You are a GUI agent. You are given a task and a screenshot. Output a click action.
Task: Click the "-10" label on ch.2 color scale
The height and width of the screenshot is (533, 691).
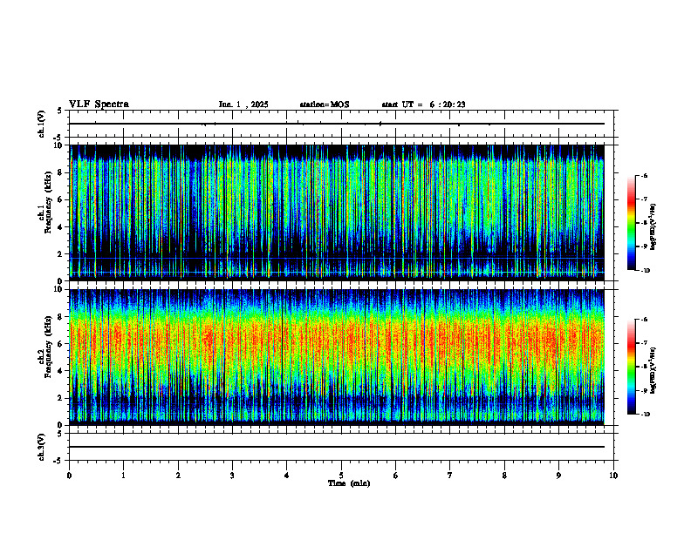(645, 415)
